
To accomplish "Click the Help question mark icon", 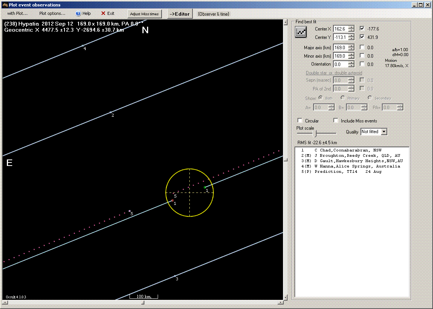I will coord(78,13).
